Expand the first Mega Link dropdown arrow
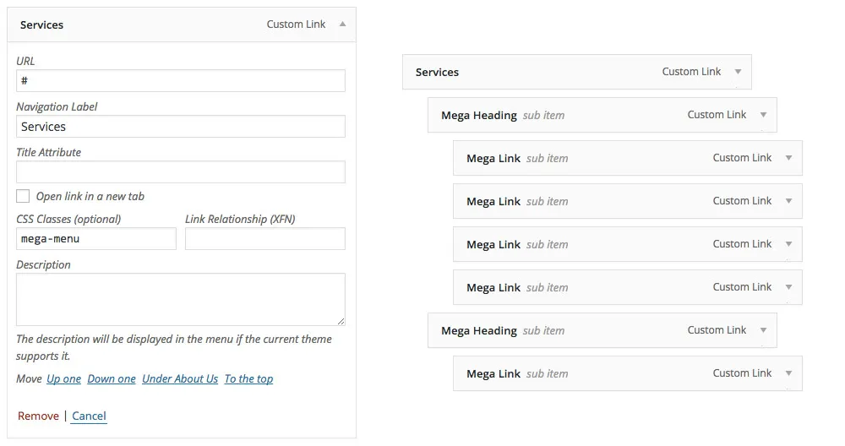 coord(788,158)
